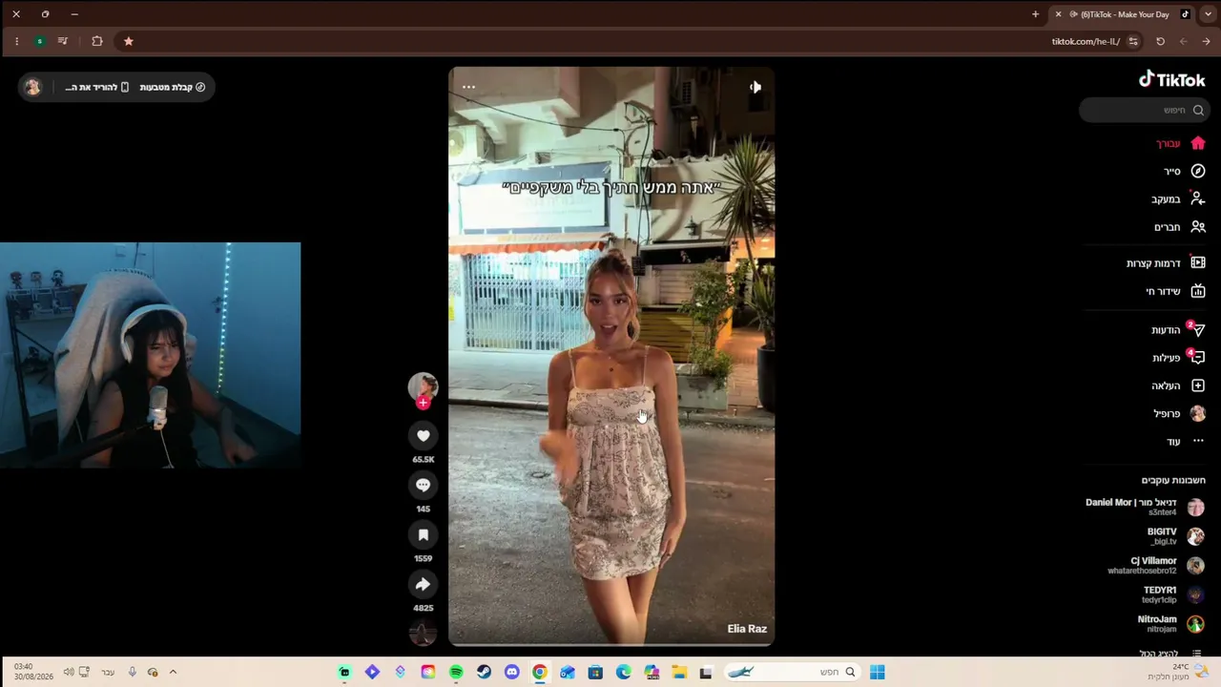Open Microsoft Edge from the taskbar
Image resolution: width=1221 pixels, height=687 pixels.
click(623, 672)
